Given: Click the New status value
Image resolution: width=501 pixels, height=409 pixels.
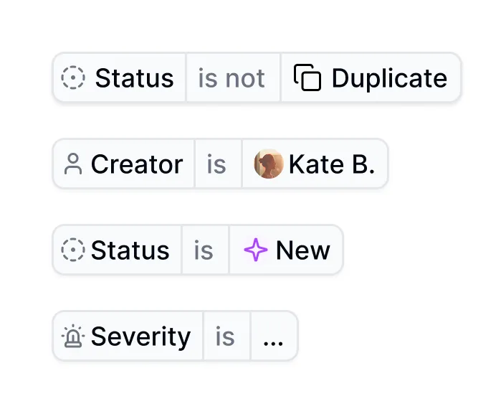Looking at the screenshot, I should click(x=286, y=250).
